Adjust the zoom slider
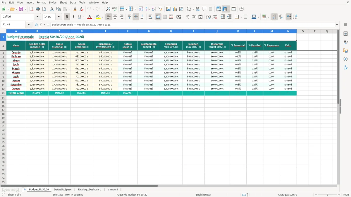351x197 pixels. (328, 195)
